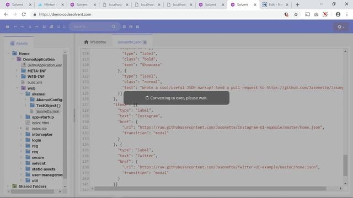353x198 pixels.
Task: Select the user-management folder
Action: click(x=47, y=175)
